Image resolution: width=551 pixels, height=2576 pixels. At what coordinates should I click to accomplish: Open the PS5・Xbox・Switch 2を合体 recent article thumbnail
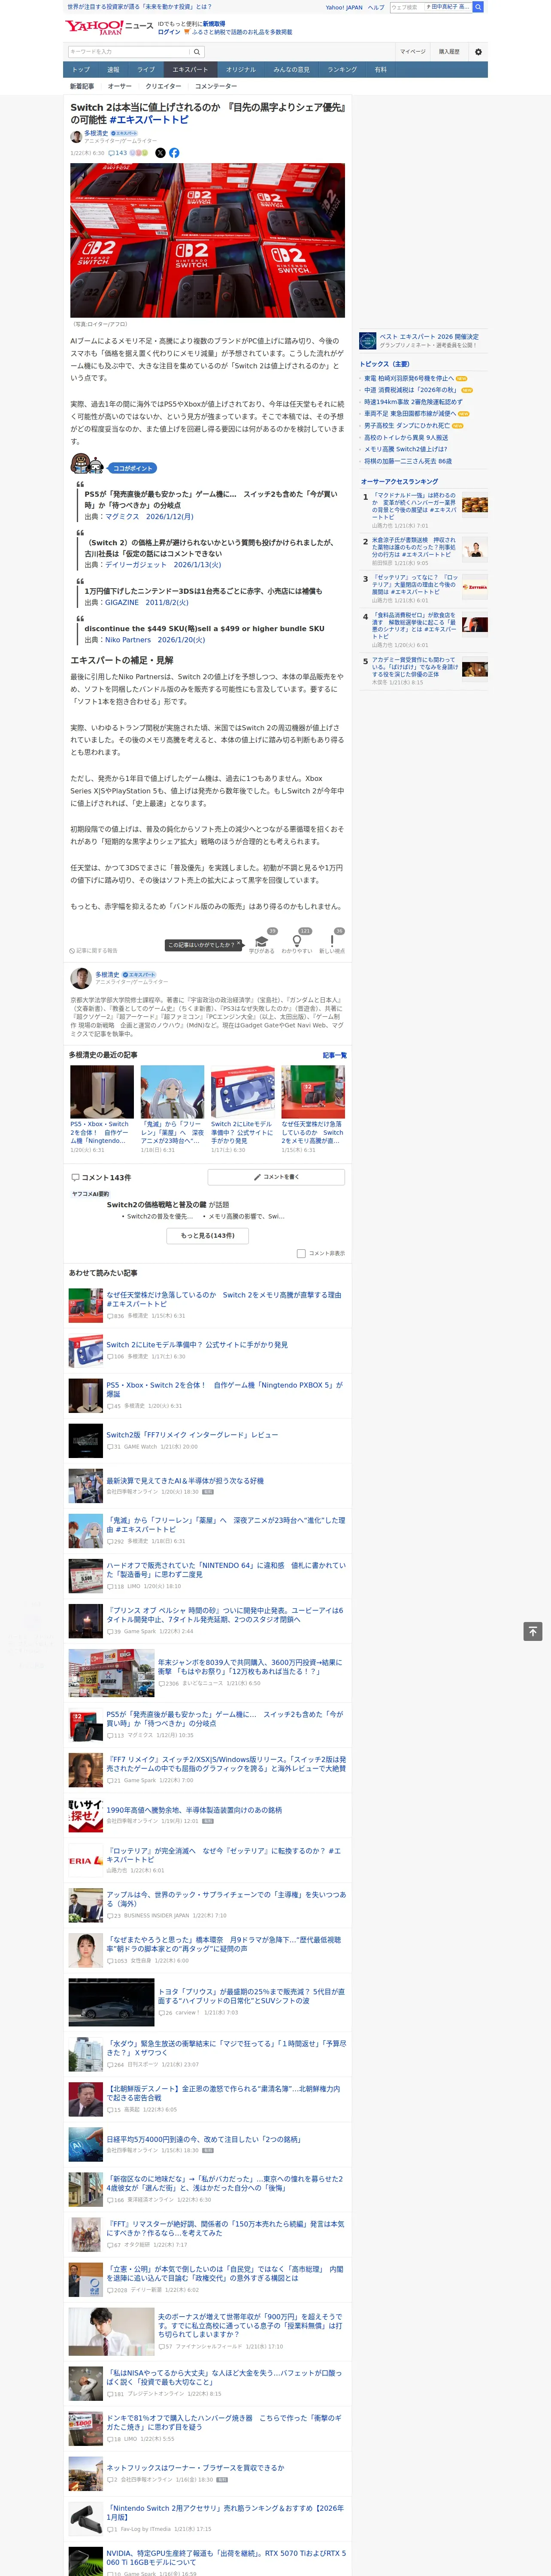pos(102,1092)
